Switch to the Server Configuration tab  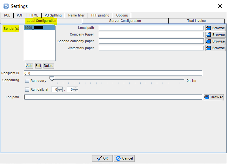pos(125,21)
